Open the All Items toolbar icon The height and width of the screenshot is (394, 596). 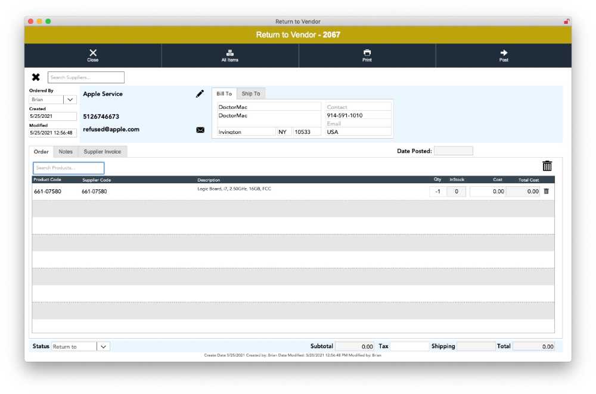pyautogui.click(x=229, y=53)
